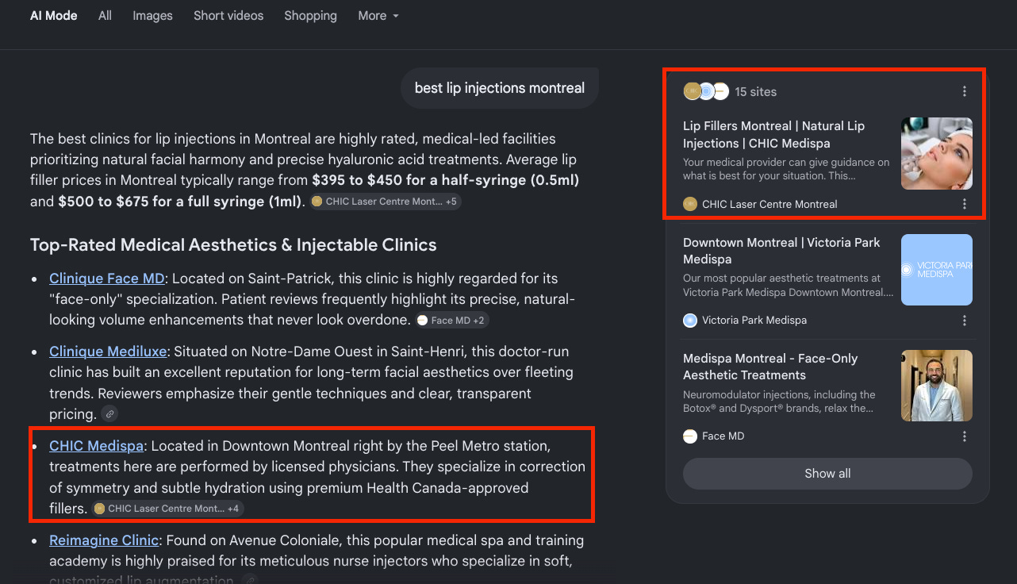Click the Face MD +2 source chip
The image size is (1017, 584).
coord(454,321)
